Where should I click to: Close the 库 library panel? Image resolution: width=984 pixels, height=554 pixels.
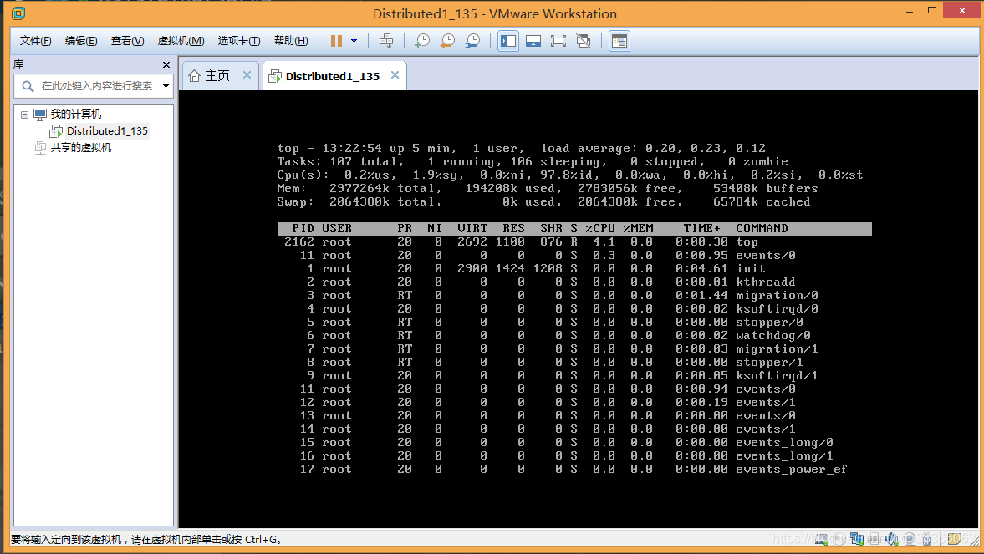click(166, 64)
